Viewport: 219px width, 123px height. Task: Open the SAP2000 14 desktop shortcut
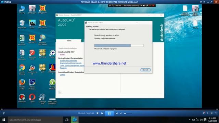tap(32, 39)
